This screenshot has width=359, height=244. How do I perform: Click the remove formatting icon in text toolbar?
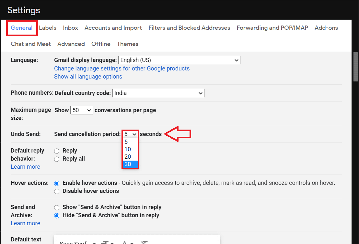click(145, 242)
